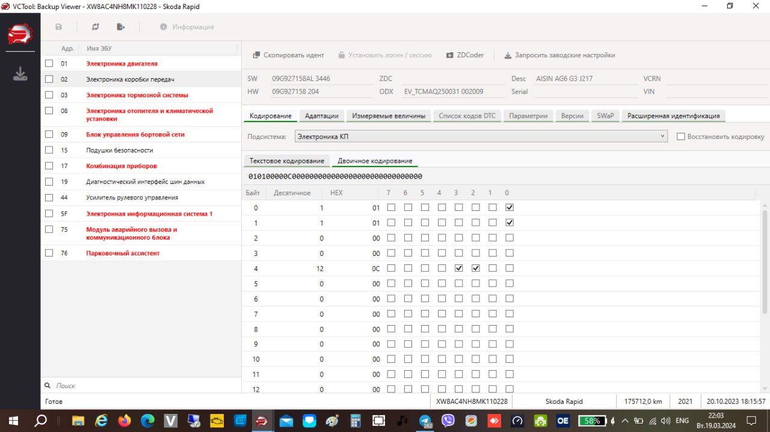The image size is (770, 432).
Task: Click the Desc value AISIN AG6 G3 J217
Action: (565, 79)
